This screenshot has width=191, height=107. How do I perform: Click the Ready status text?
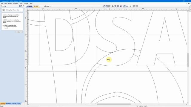pos(2,106)
